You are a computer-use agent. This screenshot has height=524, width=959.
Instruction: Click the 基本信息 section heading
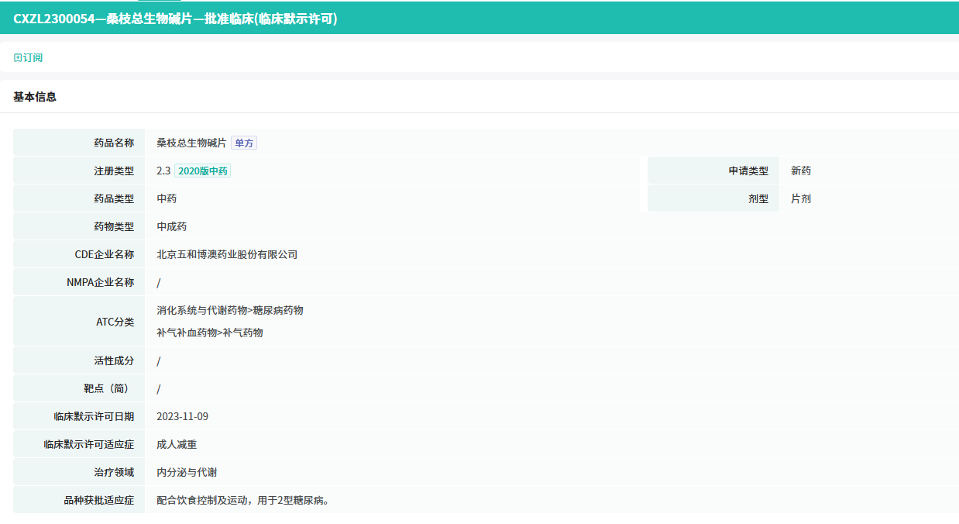click(35, 97)
